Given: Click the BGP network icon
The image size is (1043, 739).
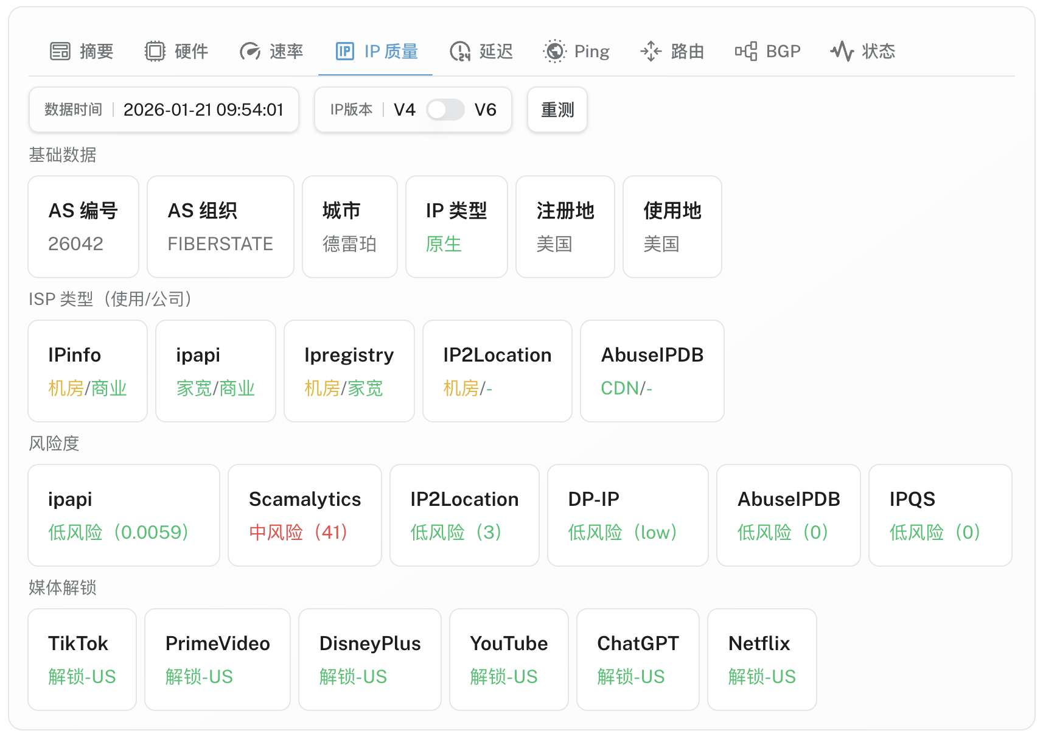Looking at the screenshot, I should pos(746,52).
